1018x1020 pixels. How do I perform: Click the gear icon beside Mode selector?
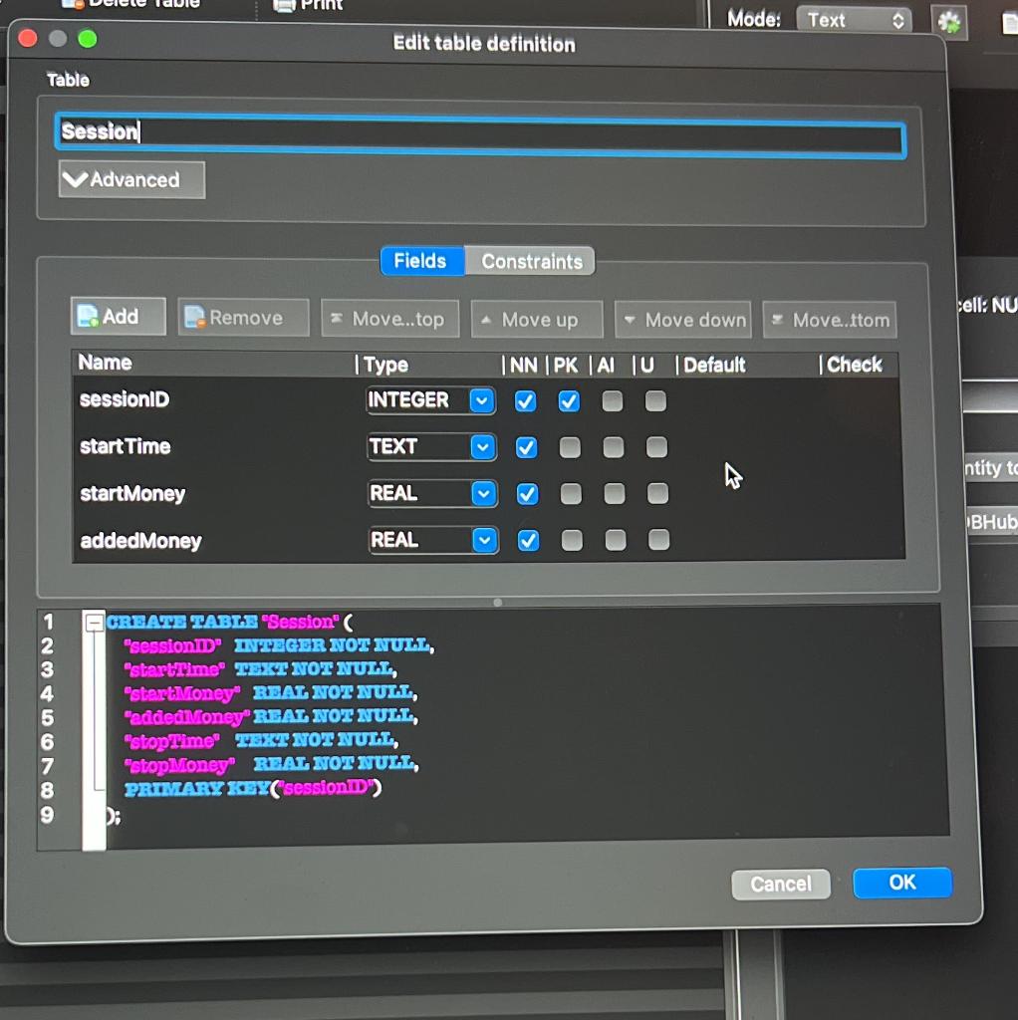pos(949,22)
